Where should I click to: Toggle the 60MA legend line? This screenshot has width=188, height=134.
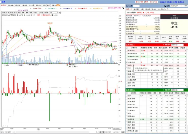pos(81,8)
